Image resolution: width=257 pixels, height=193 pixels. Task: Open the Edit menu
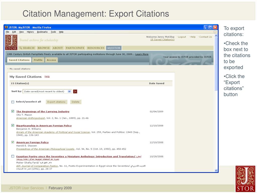click(14, 32)
